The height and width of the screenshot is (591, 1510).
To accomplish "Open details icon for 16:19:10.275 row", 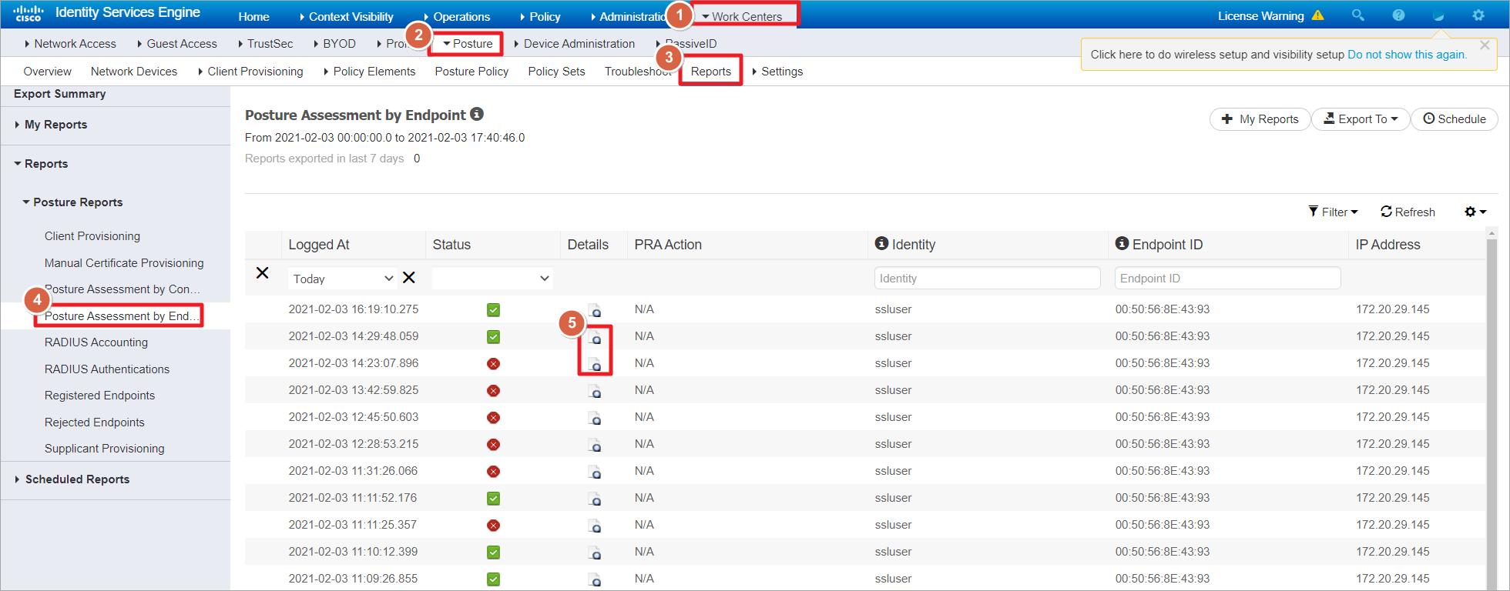I will tap(595, 310).
